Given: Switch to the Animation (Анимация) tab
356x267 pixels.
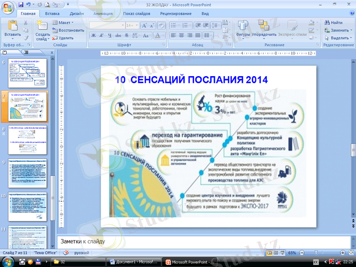Looking at the screenshot, I should [x=103, y=14].
